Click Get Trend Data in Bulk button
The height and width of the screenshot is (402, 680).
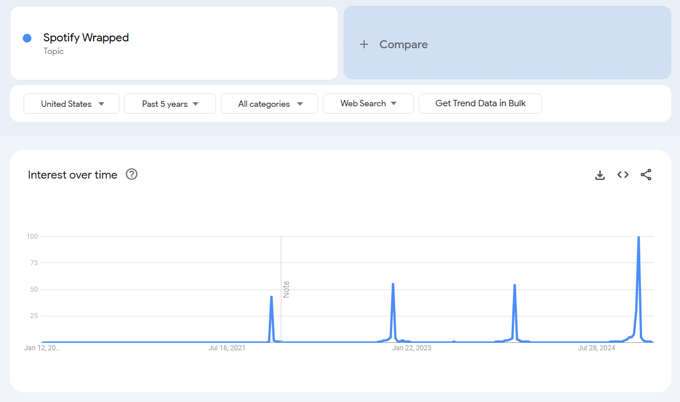pyautogui.click(x=480, y=103)
